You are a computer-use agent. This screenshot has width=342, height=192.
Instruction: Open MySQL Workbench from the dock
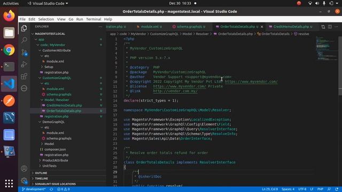(9, 118)
